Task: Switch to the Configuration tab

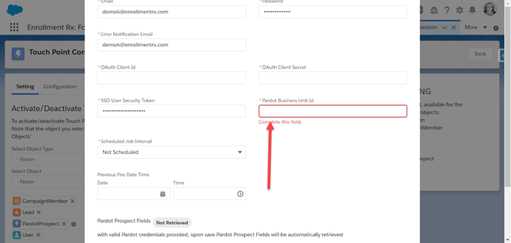Action: pyautogui.click(x=60, y=87)
